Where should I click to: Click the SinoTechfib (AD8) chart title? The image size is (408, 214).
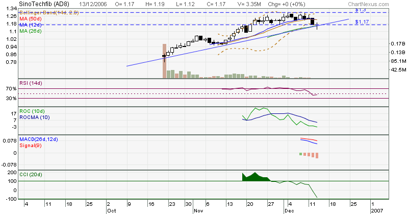coord(44,4)
